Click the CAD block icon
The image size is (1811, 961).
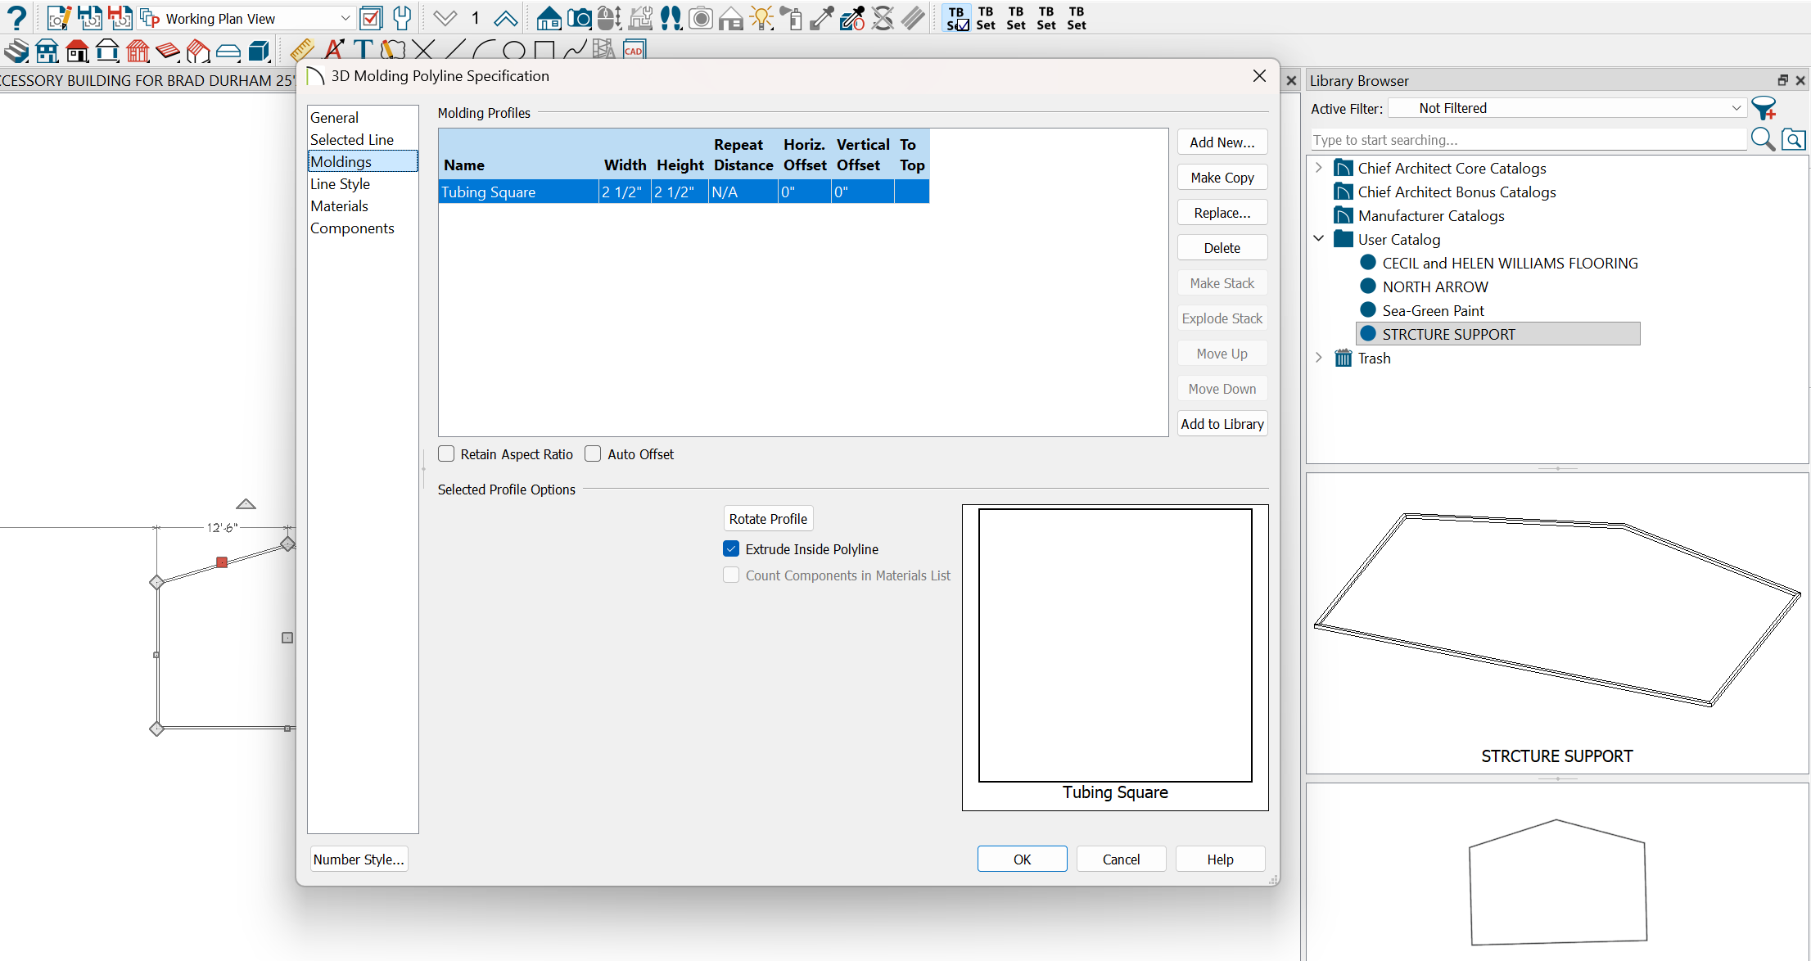coord(634,51)
